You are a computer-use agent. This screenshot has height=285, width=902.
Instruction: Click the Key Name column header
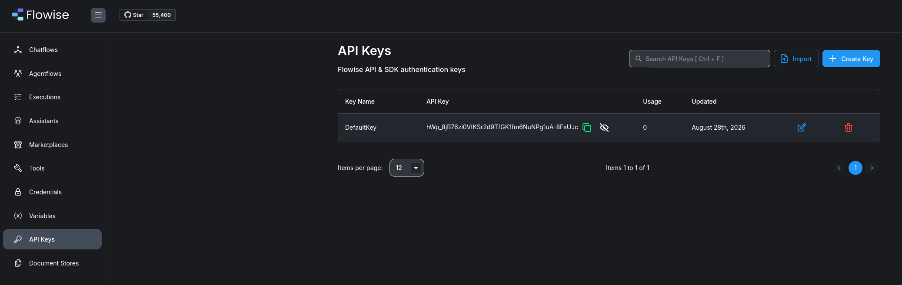360,102
